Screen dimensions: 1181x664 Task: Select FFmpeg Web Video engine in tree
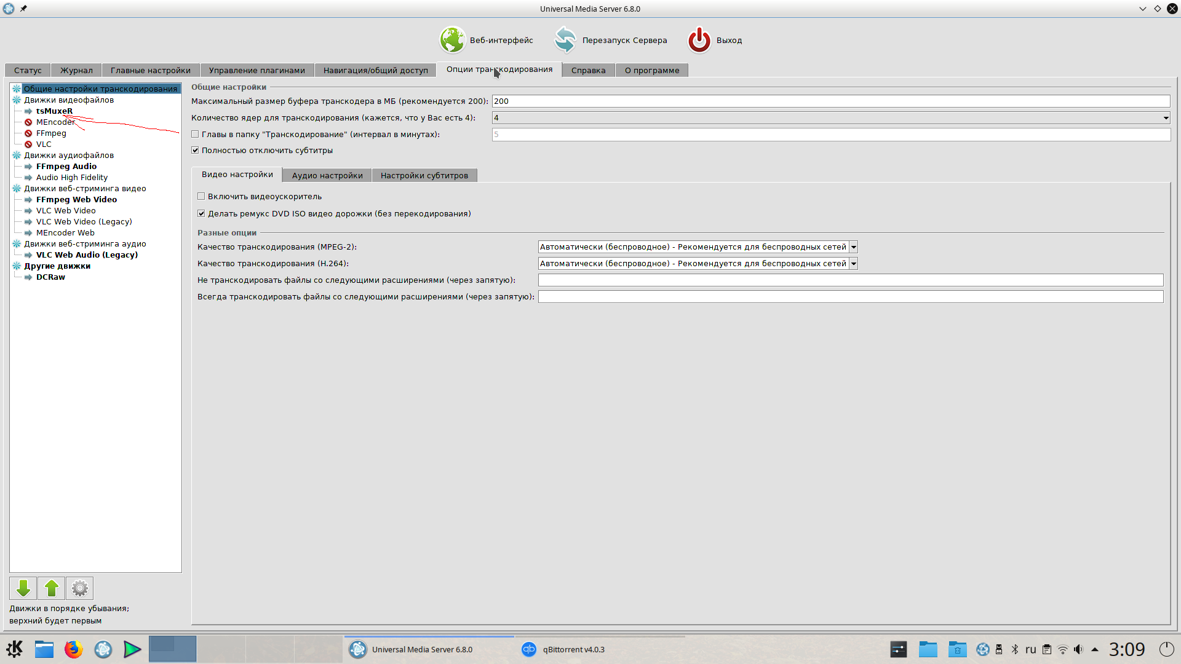point(76,199)
